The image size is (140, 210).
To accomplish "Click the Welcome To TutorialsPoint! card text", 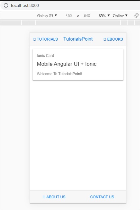I will click(59, 74).
